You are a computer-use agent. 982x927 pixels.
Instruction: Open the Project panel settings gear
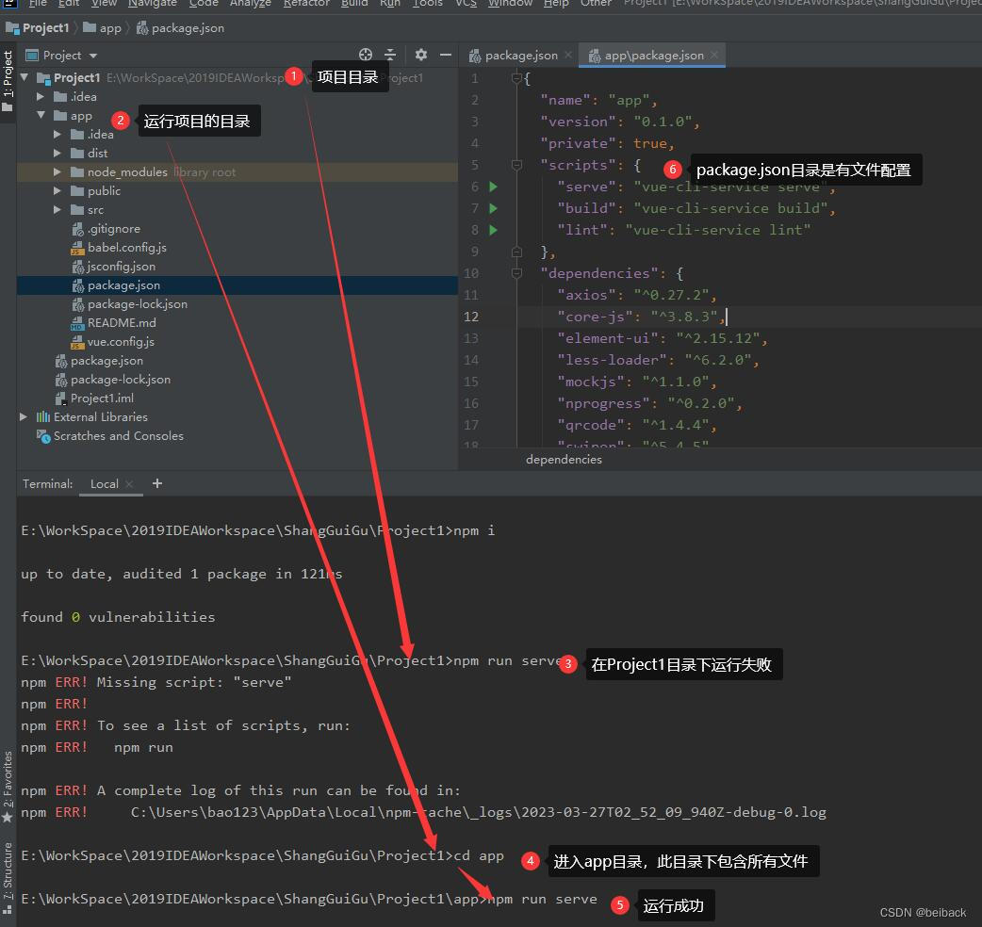pyautogui.click(x=421, y=55)
